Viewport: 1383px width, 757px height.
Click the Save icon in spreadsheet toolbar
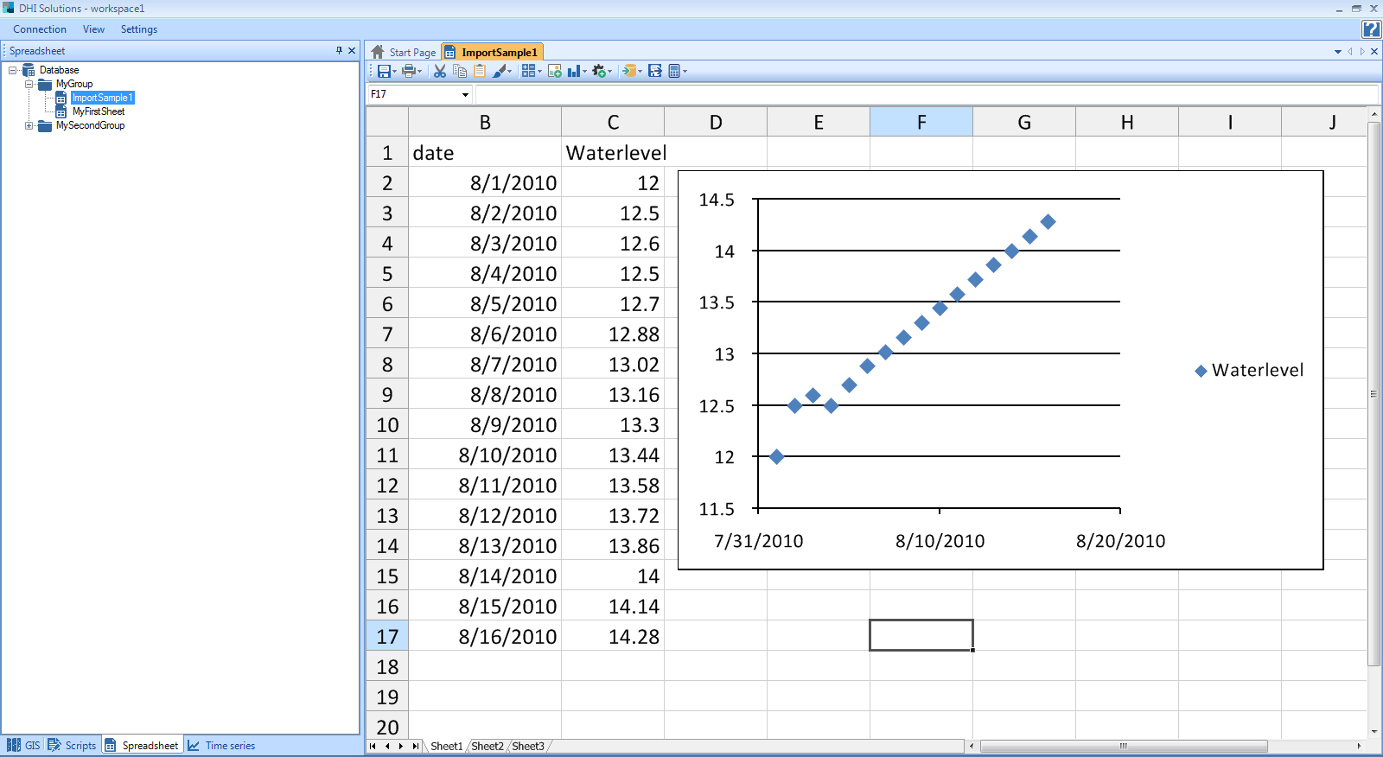pyautogui.click(x=383, y=71)
